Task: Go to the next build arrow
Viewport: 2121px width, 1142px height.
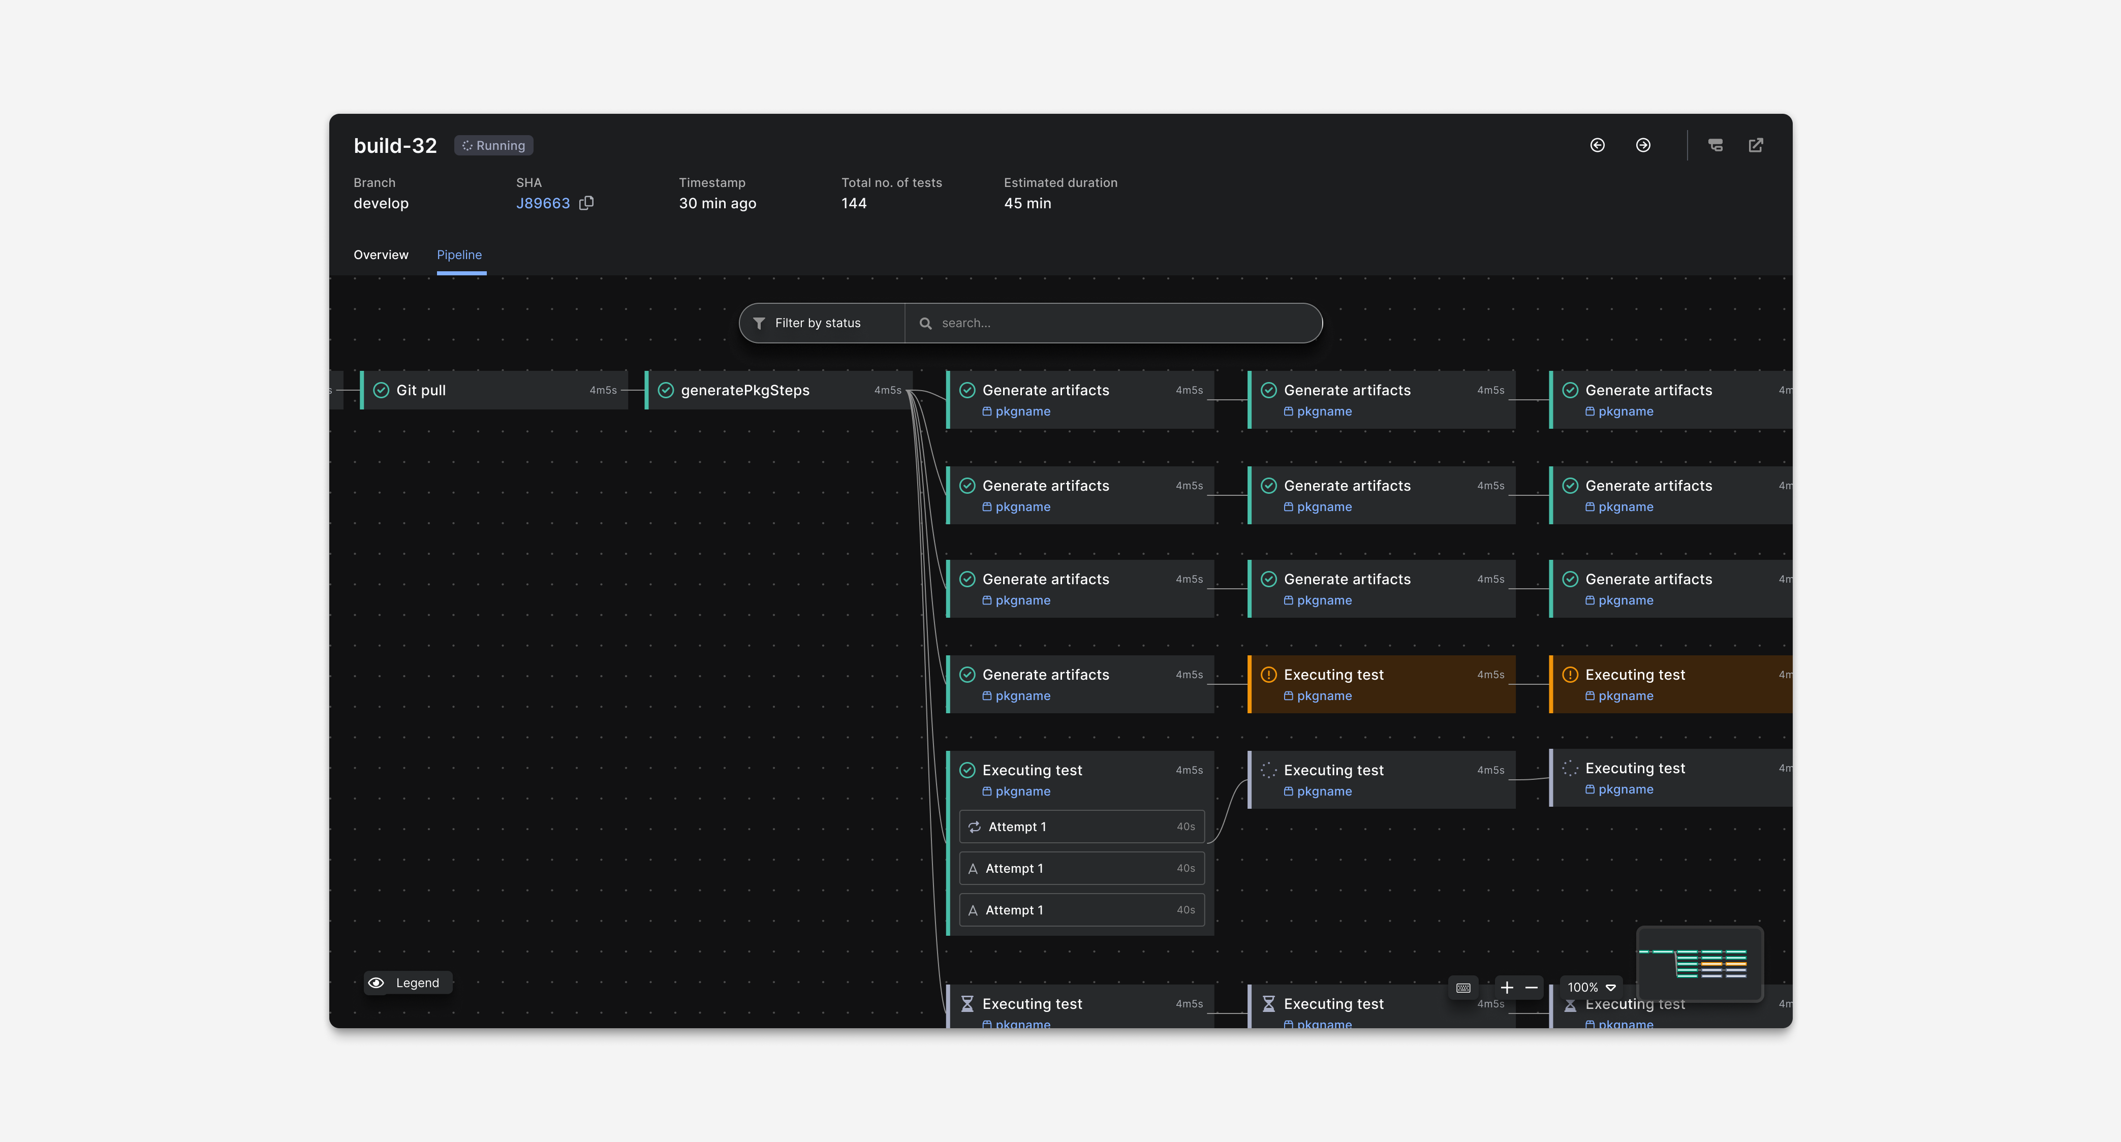Action: (1643, 145)
